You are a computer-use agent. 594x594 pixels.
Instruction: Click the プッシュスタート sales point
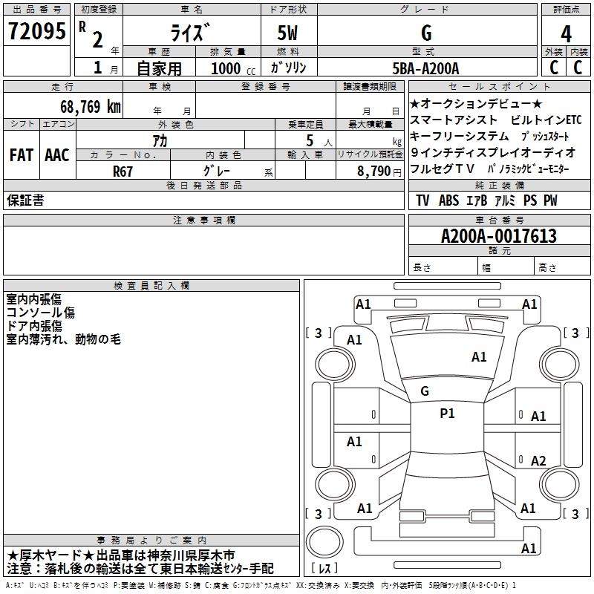pyautogui.click(x=545, y=137)
